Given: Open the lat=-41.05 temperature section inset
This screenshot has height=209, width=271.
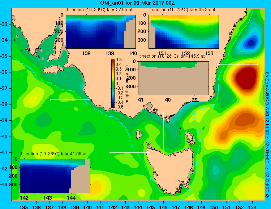Looking at the screenshot, I should 55,176.
